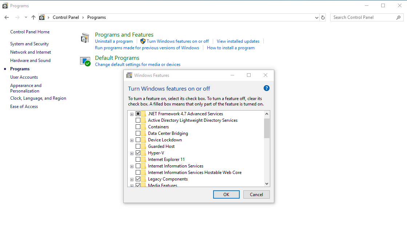Click View installed updates
Viewport: 407px width, 228px height.
[x=238, y=41]
